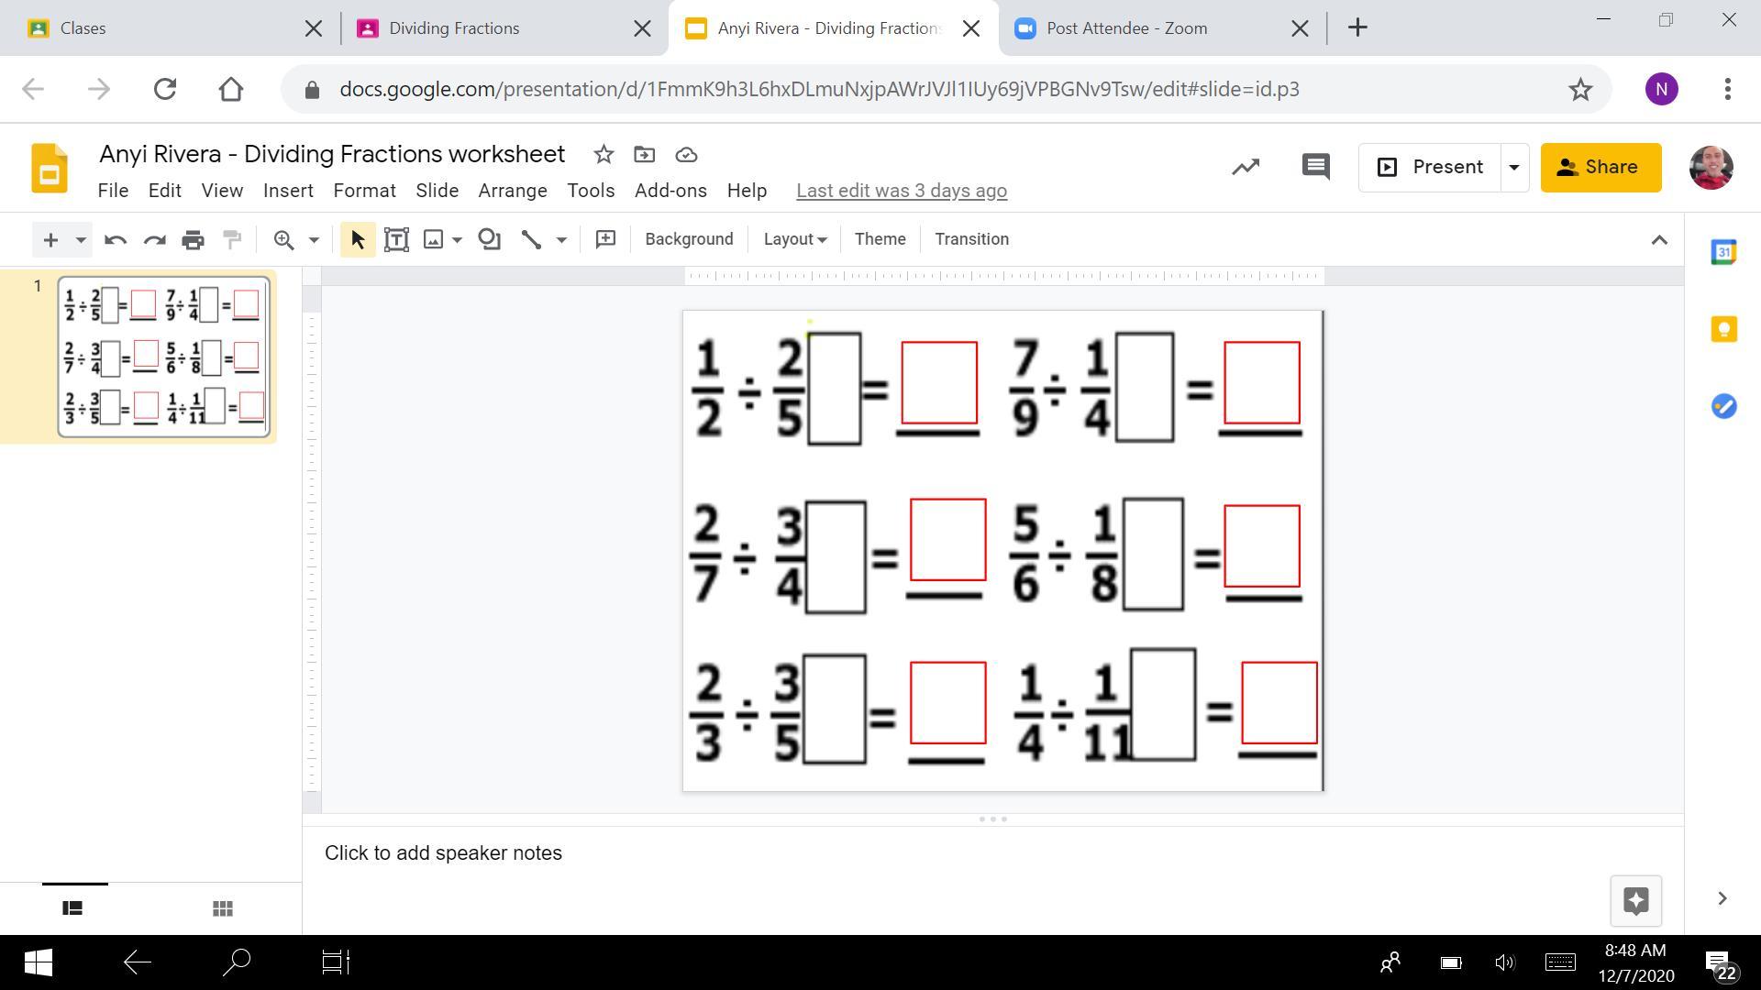Hide the menus with collapse arrow
The height and width of the screenshot is (990, 1761).
point(1658,240)
